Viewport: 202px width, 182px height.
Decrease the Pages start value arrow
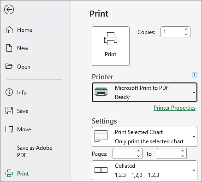point(138,156)
